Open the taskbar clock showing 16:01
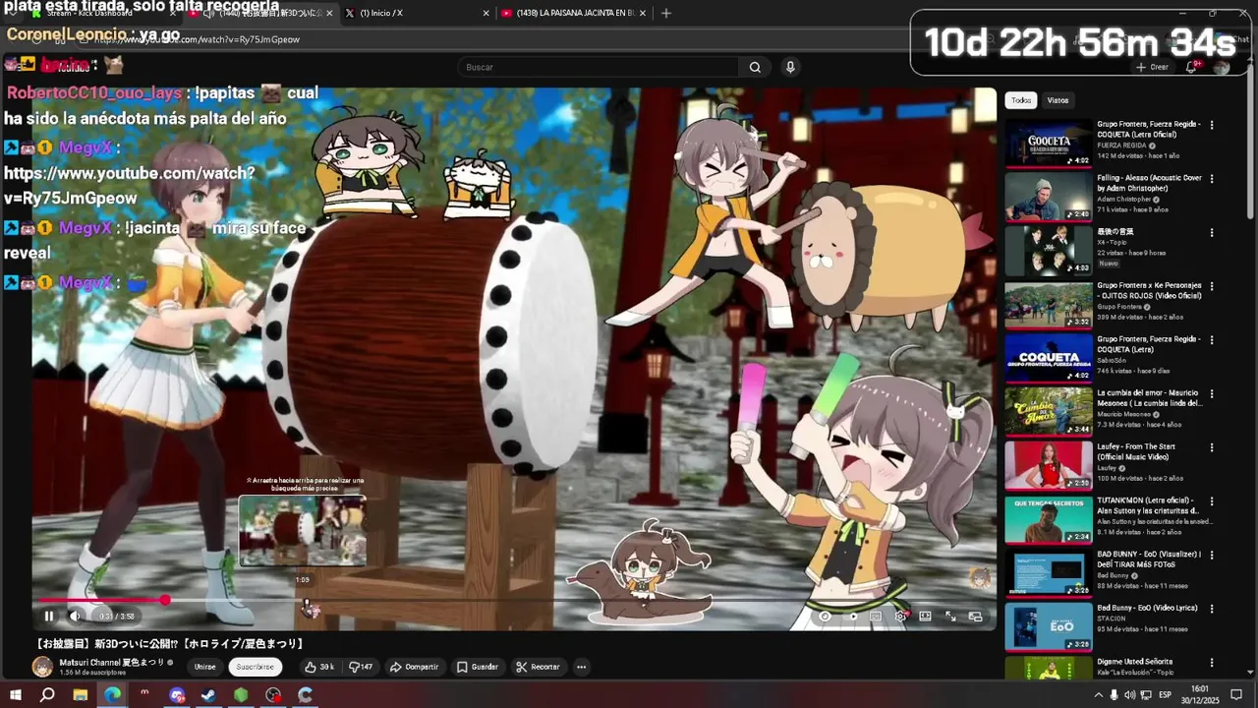 coord(1199,695)
